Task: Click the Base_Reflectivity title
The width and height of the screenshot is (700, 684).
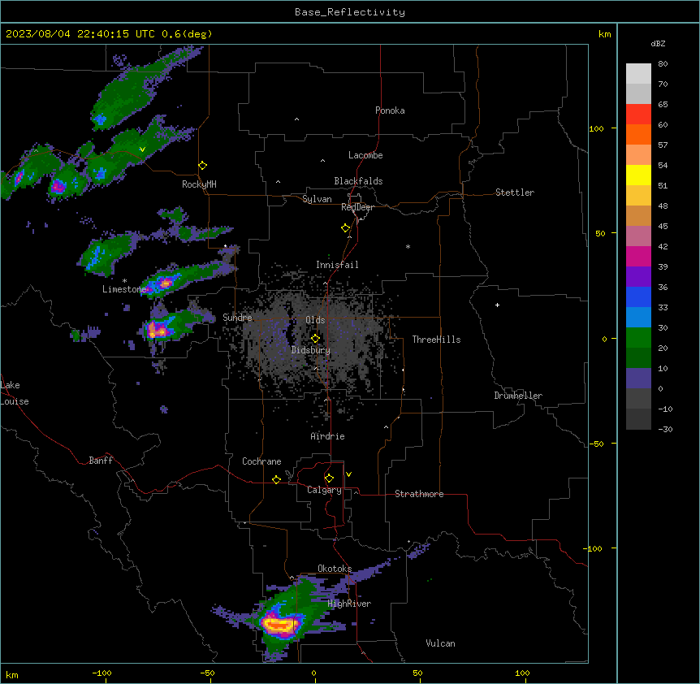Action: click(350, 12)
